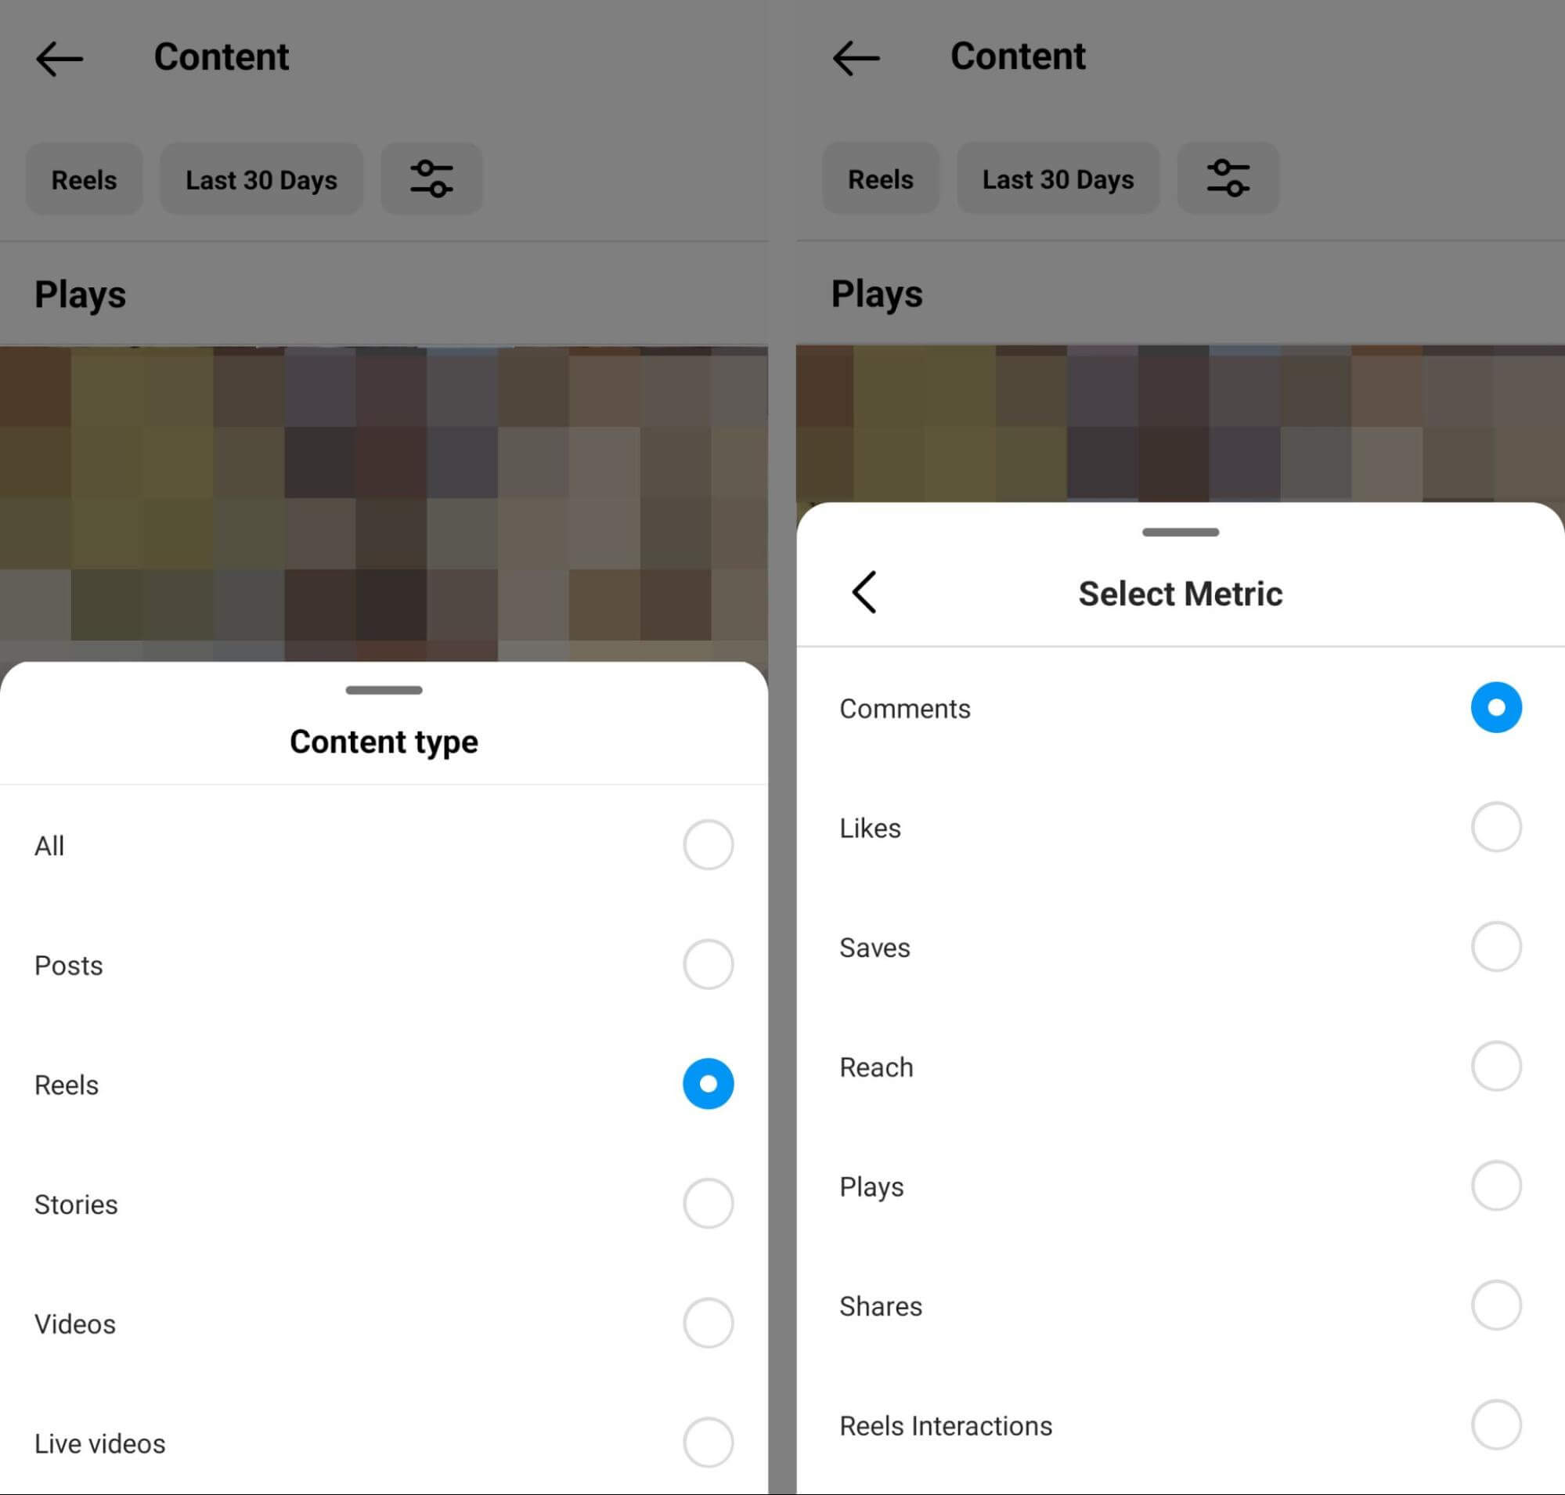Click the drag handle on Select Metric sheet
This screenshot has height=1495, width=1565.
pos(1179,529)
